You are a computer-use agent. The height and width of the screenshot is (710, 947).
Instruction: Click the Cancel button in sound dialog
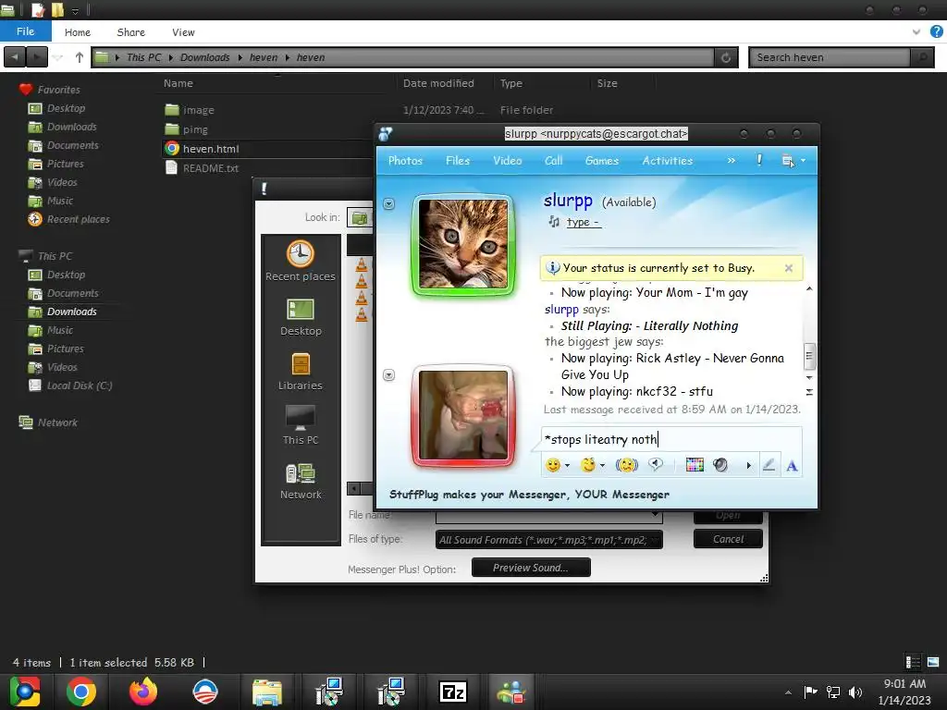pos(728,539)
